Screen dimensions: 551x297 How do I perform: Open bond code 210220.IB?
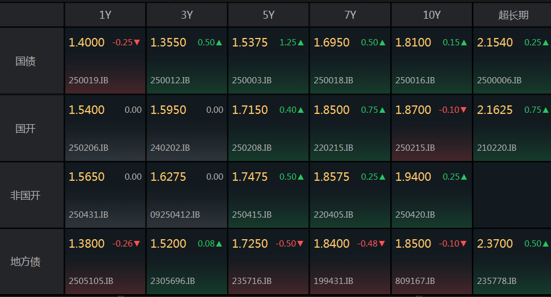[496, 148]
